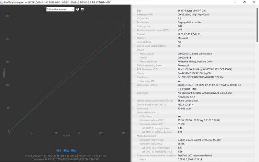The image size is (259, 162).
Task: Select the Model value '0x00001548'
Action: pyautogui.click(x=184, y=58)
